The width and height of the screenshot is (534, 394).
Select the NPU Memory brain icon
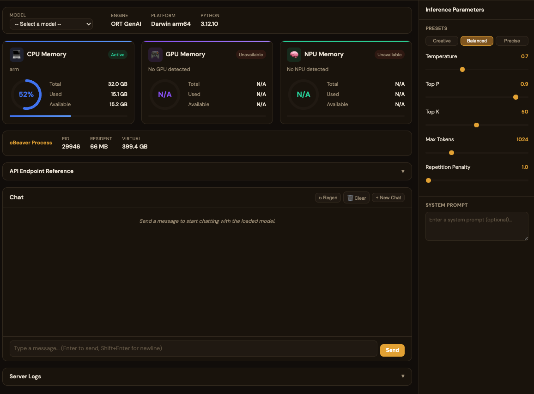294,54
